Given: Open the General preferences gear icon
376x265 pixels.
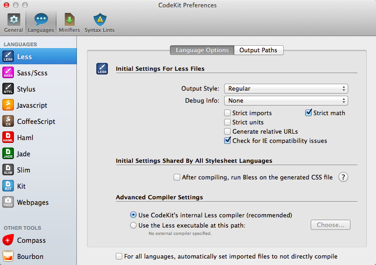Looking at the screenshot, I should [14, 19].
